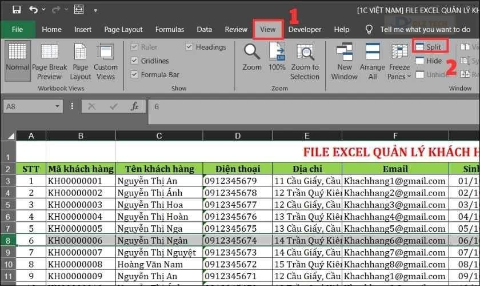
Task: Open the Redo history dropdown arrow
Action: pos(66,10)
